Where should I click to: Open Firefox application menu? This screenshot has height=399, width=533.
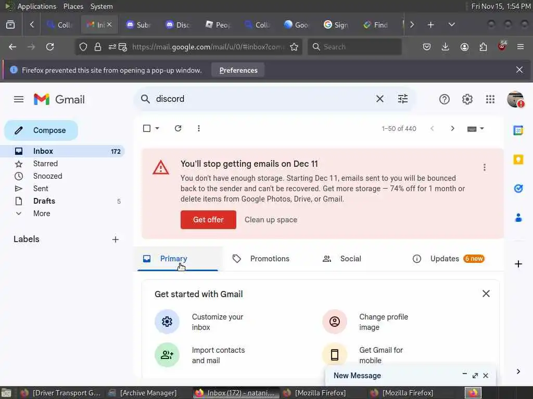click(x=520, y=47)
